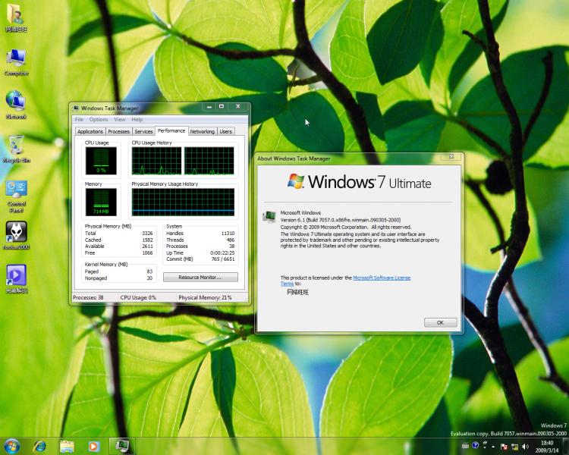The image size is (569, 455).
Task: Open the Computer desktop icon
Action: click(16, 62)
